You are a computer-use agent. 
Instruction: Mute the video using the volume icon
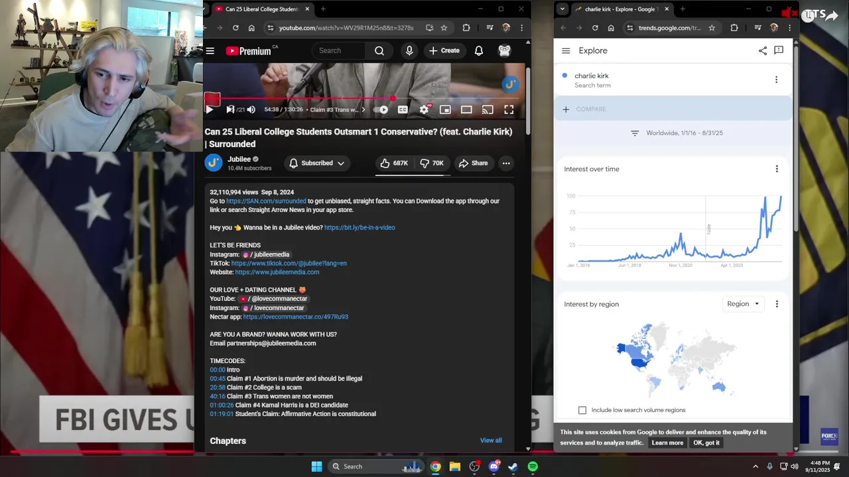pyautogui.click(x=251, y=109)
